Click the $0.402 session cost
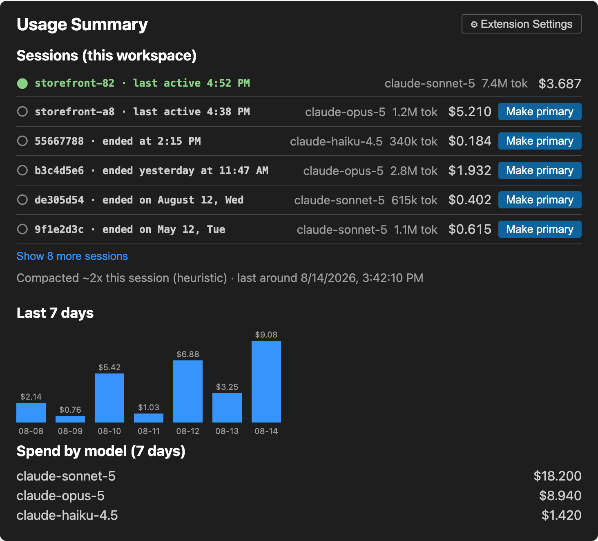Image resolution: width=598 pixels, height=541 pixels. point(470,200)
